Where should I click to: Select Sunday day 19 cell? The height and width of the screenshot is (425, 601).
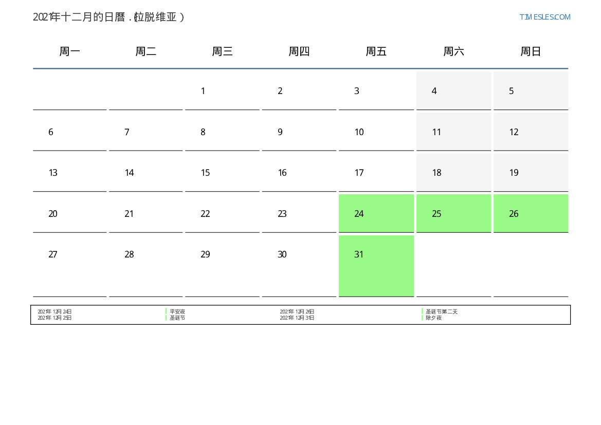pos(531,173)
